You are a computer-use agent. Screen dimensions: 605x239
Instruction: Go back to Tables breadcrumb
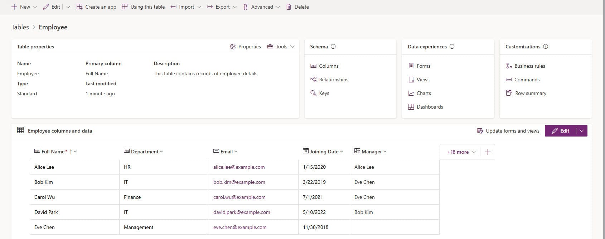point(20,27)
